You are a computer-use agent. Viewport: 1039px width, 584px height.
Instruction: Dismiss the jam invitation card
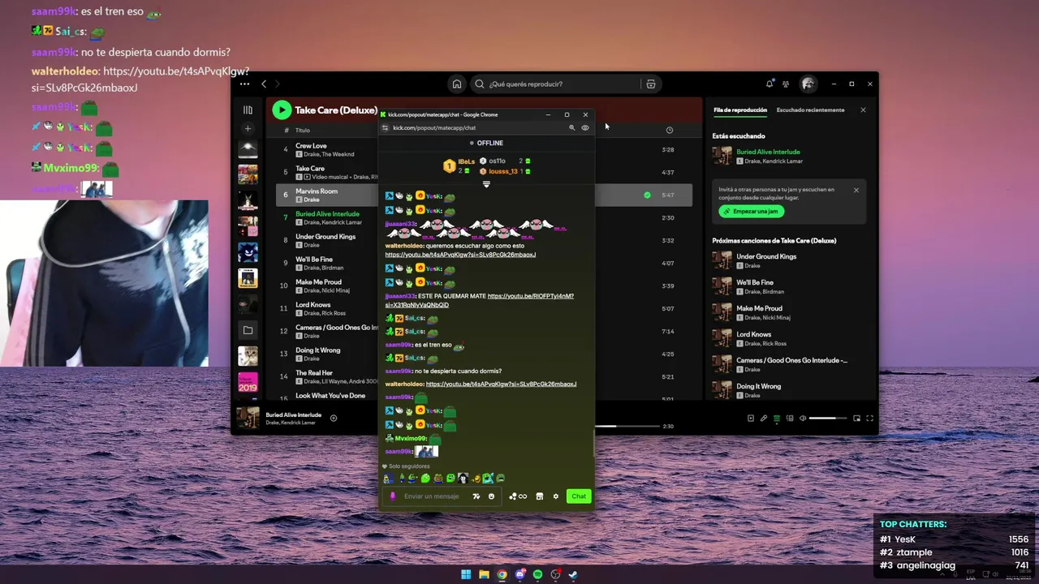click(856, 190)
